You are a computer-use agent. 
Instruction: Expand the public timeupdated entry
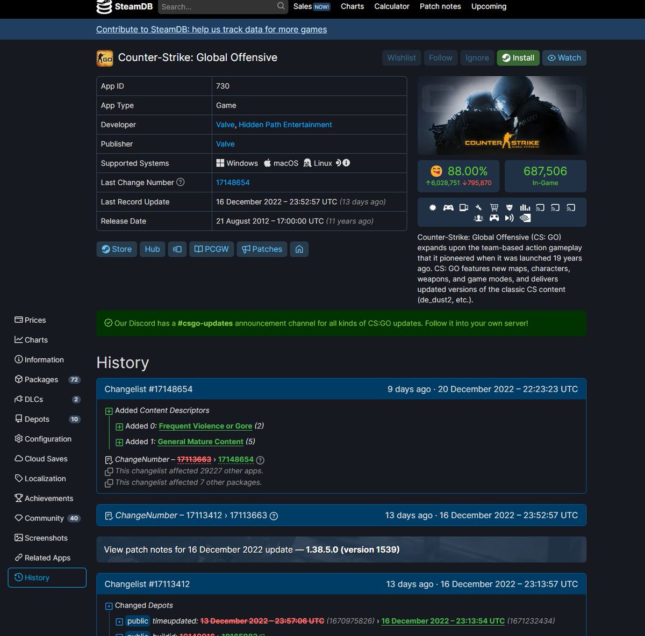(x=119, y=621)
